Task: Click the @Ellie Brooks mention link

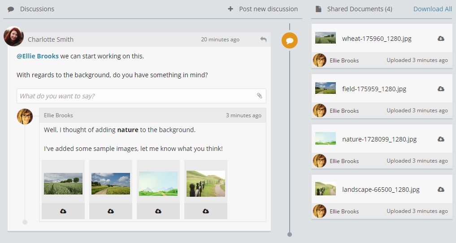Action: [38, 56]
